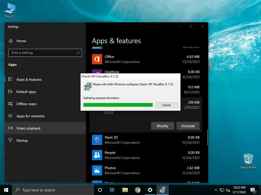Open File Explorer from the taskbar
261x195 pixels.
[125, 190]
